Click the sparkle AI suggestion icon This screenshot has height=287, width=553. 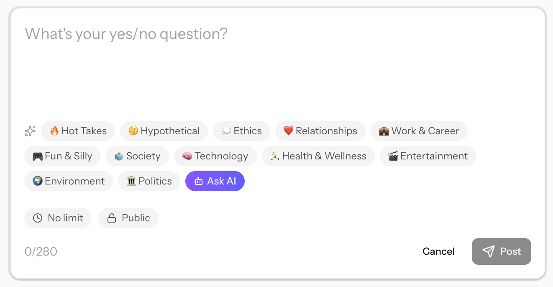[30, 131]
